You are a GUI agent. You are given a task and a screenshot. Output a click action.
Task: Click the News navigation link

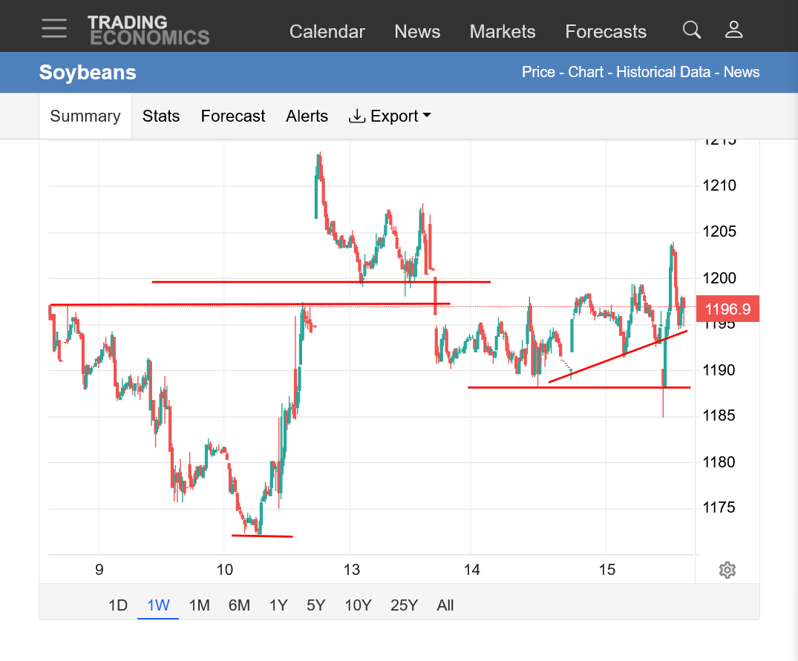(417, 31)
